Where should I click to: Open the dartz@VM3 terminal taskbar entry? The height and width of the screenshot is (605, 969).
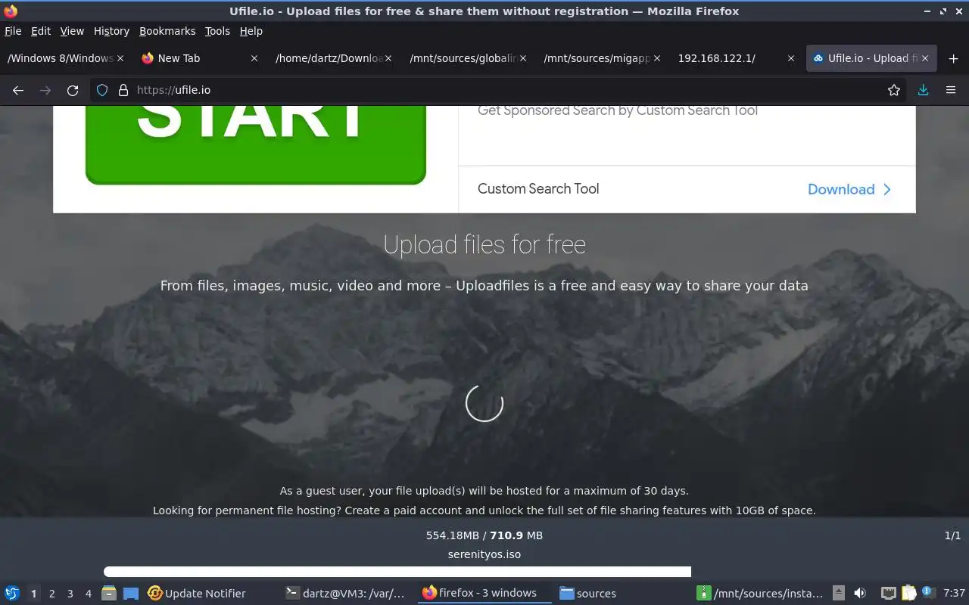346,593
